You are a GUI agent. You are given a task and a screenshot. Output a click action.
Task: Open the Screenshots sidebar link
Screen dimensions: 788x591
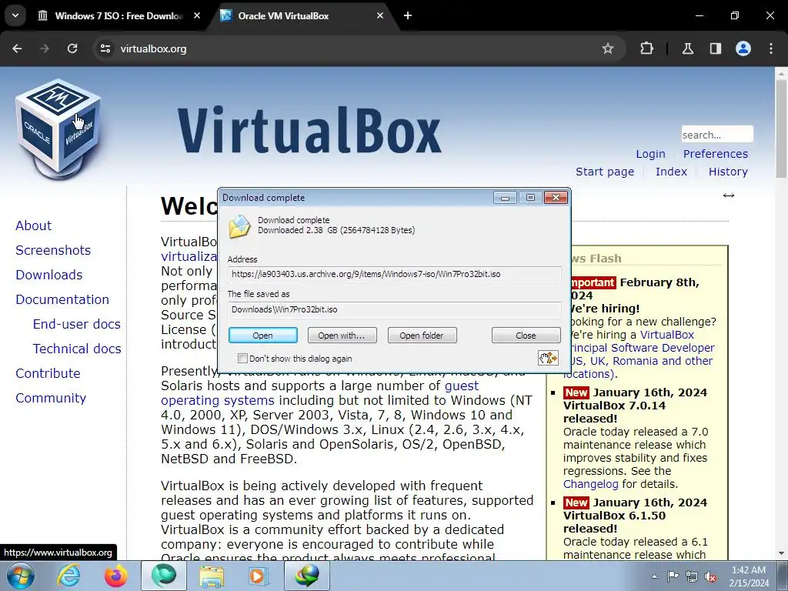pos(53,250)
